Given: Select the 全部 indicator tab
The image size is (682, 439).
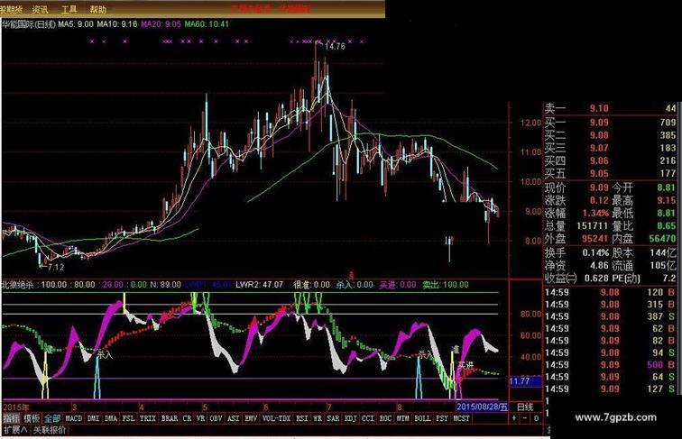Looking at the screenshot, I should [52, 418].
